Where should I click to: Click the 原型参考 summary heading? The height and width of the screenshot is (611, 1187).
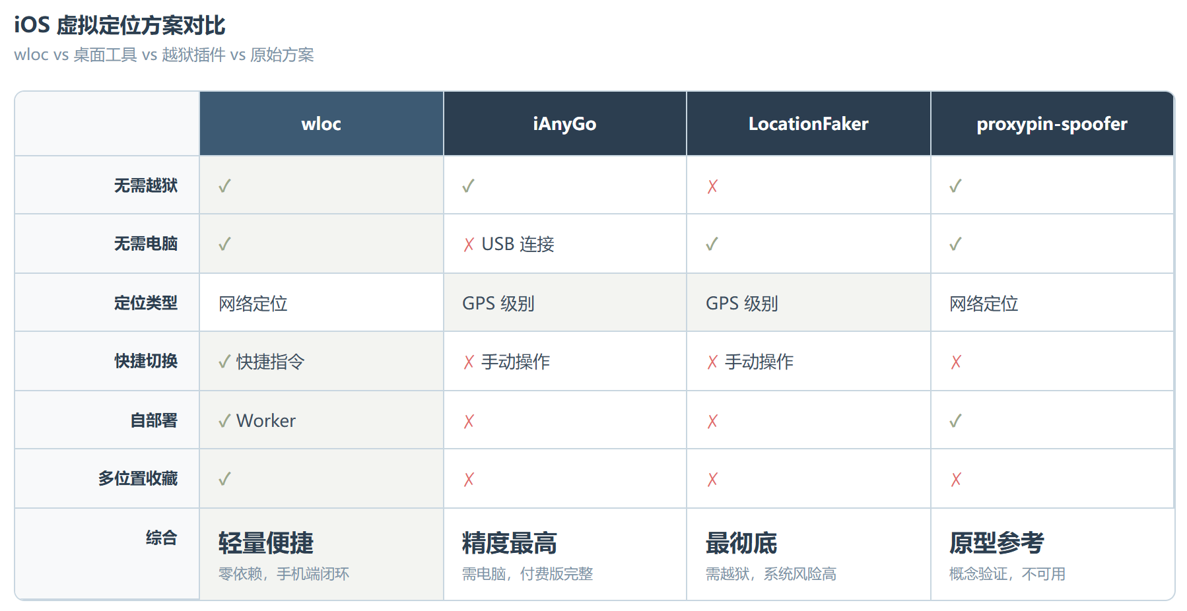[997, 543]
